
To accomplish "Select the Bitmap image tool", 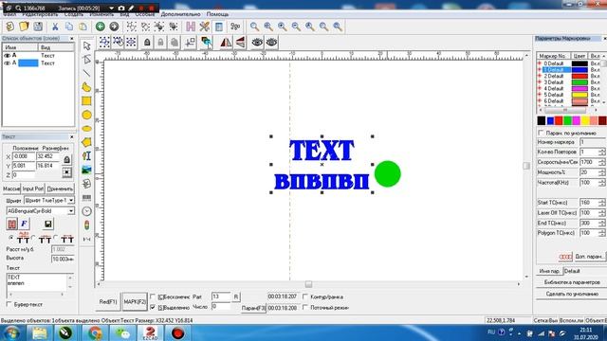I will [x=86, y=170].
